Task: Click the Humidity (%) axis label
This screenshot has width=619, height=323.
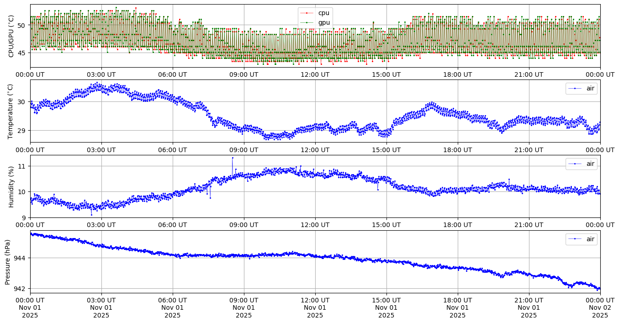Action: pos(11,186)
